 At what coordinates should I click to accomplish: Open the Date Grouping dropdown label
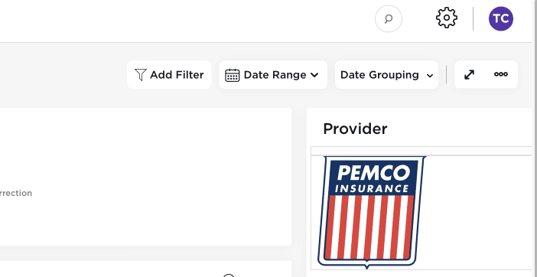pos(379,75)
